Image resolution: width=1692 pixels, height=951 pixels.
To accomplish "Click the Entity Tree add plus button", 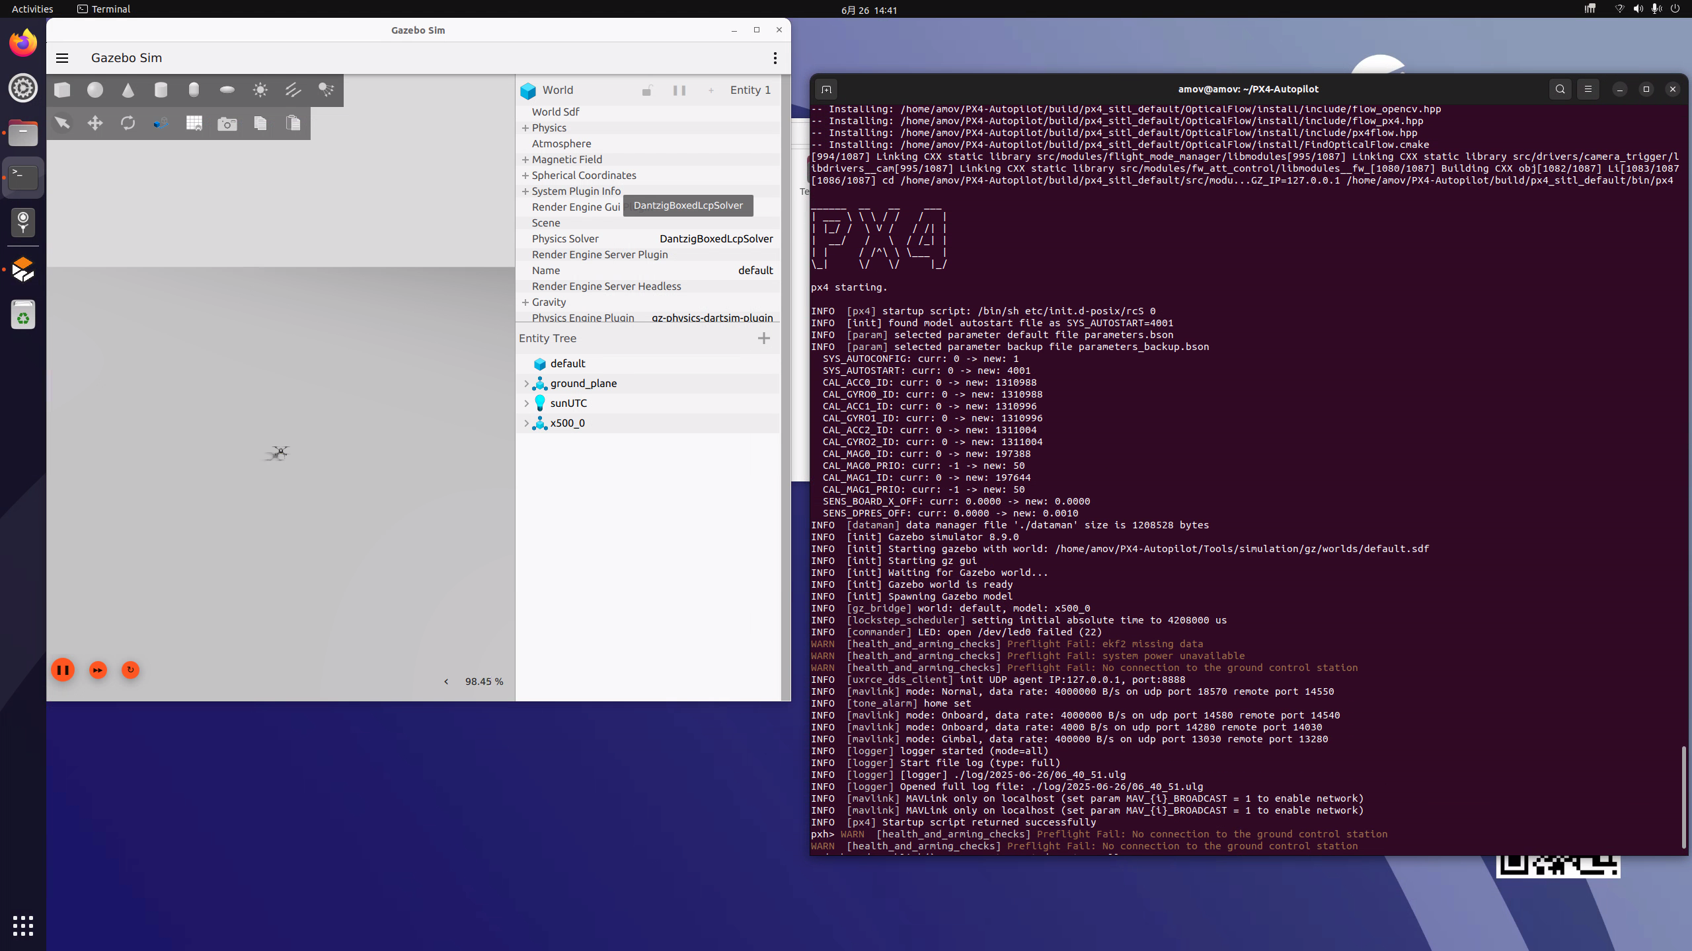I will [x=764, y=338].
